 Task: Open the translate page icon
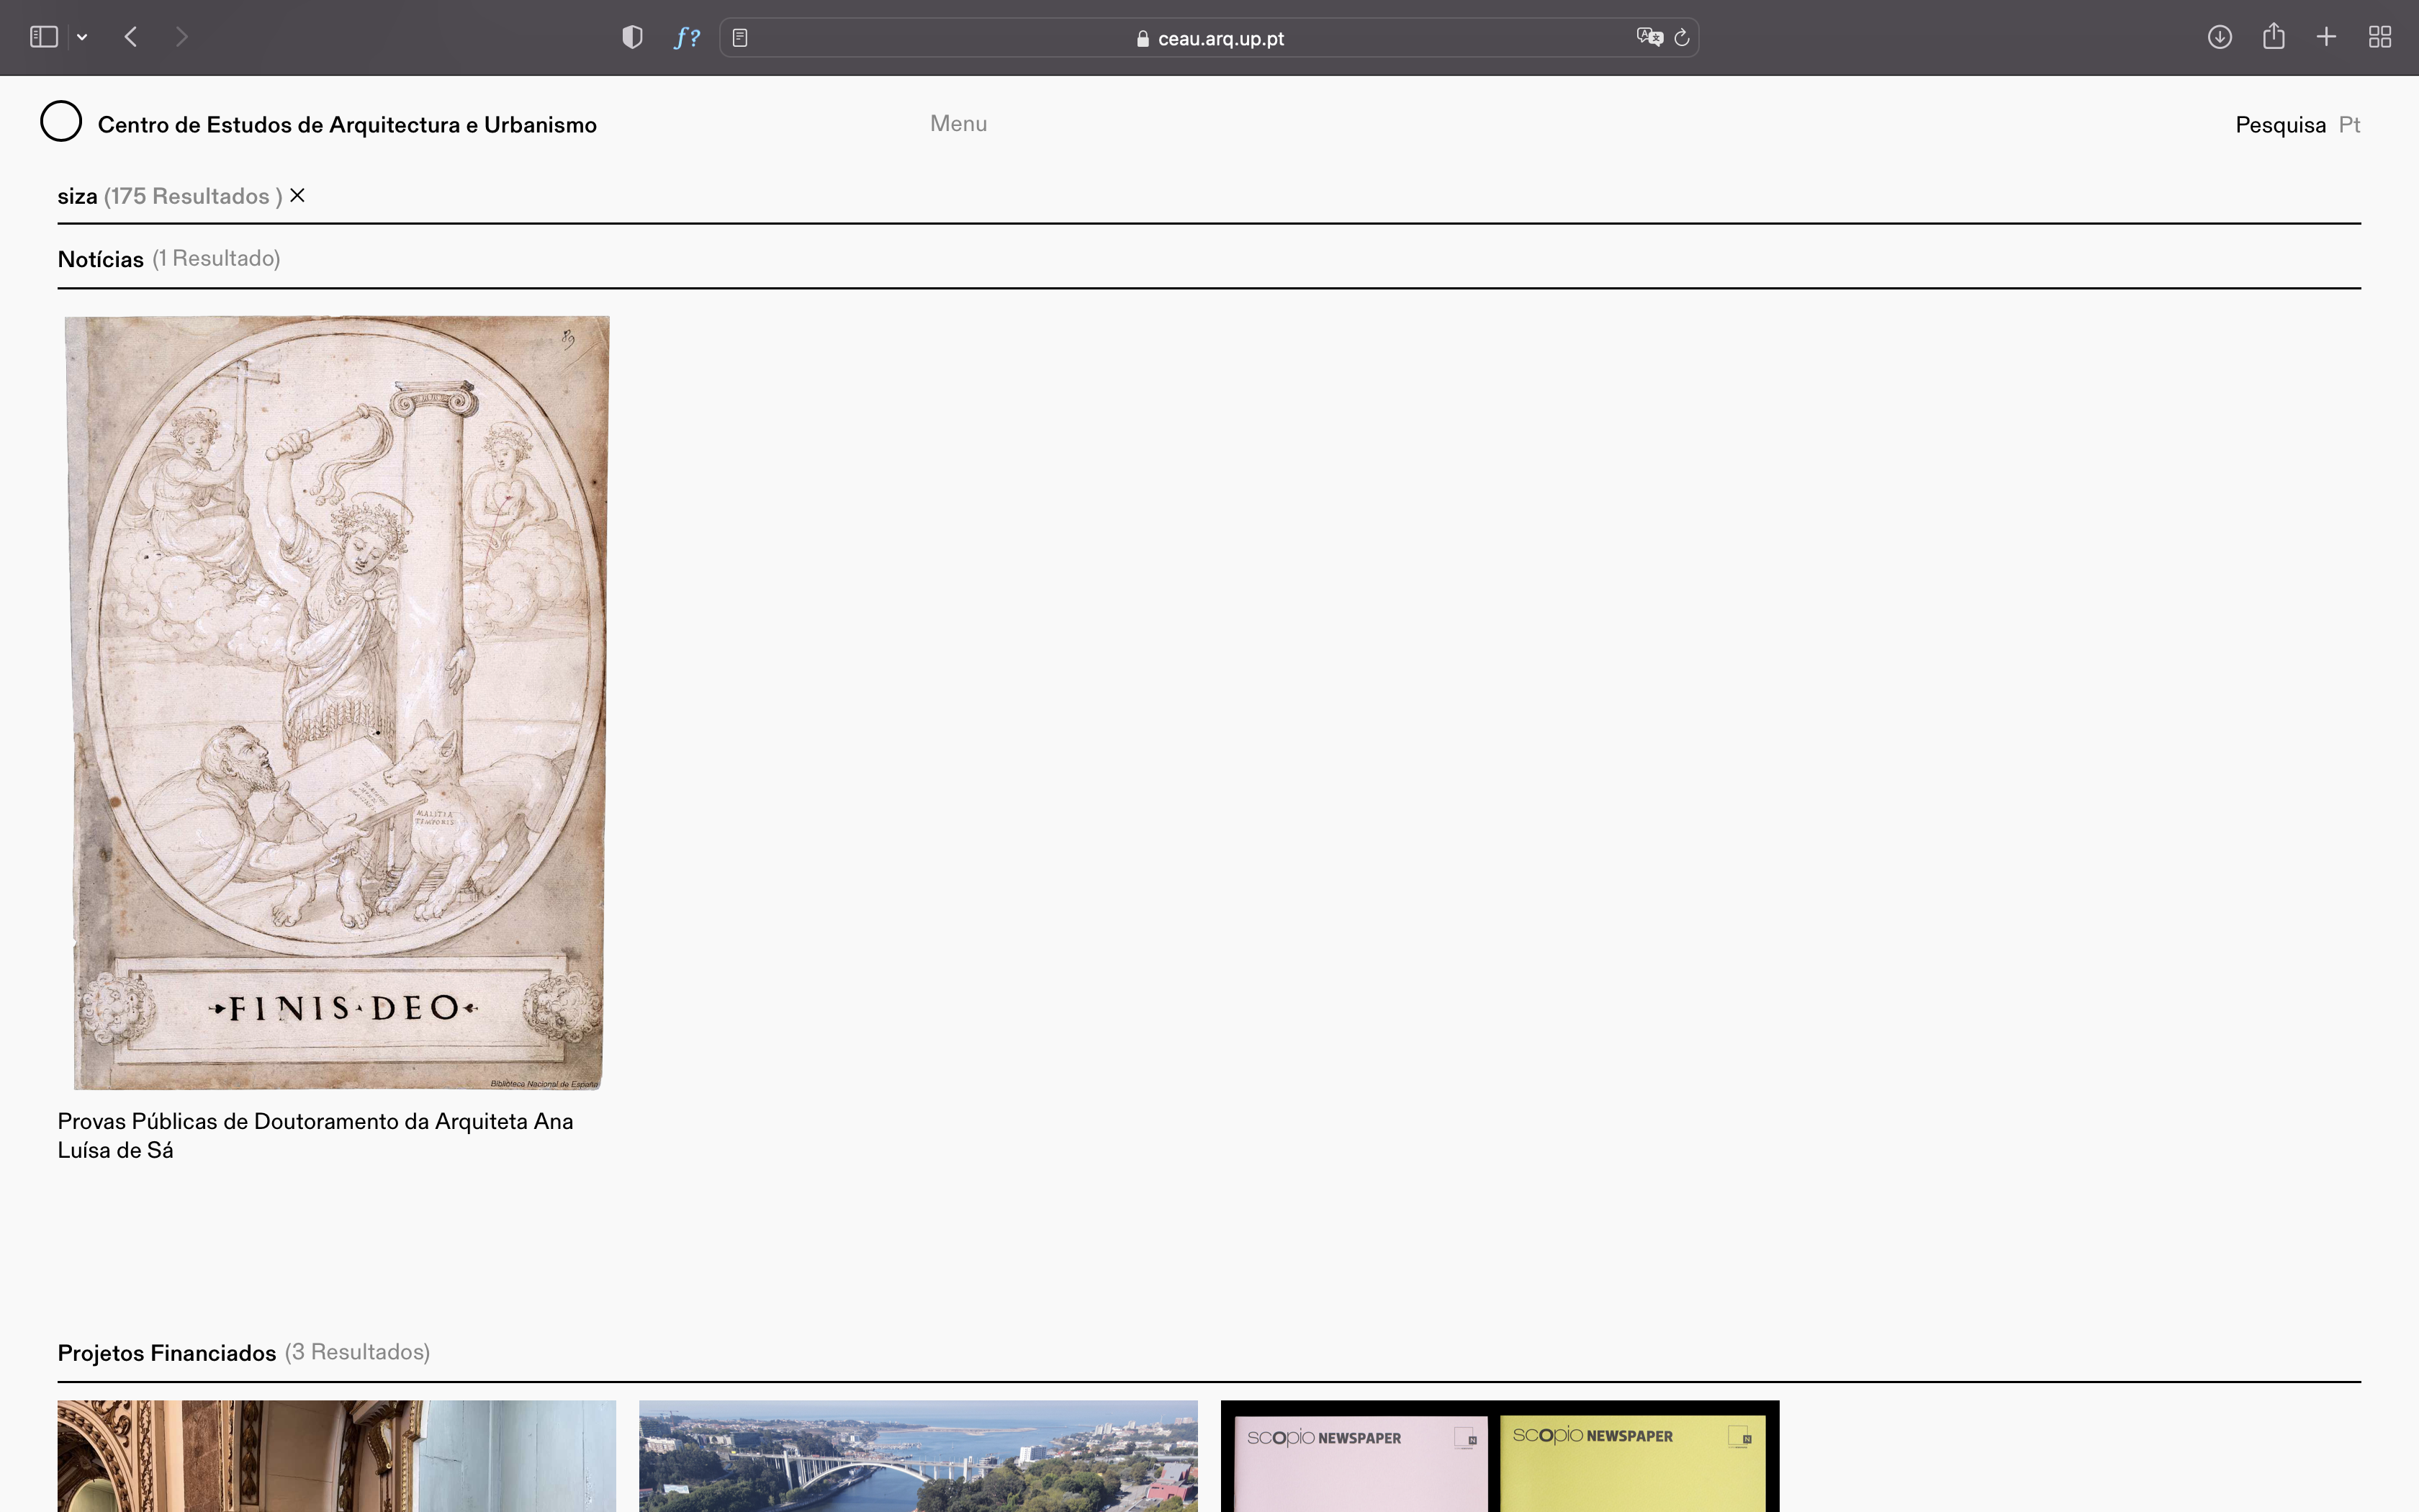(1649, 37)
